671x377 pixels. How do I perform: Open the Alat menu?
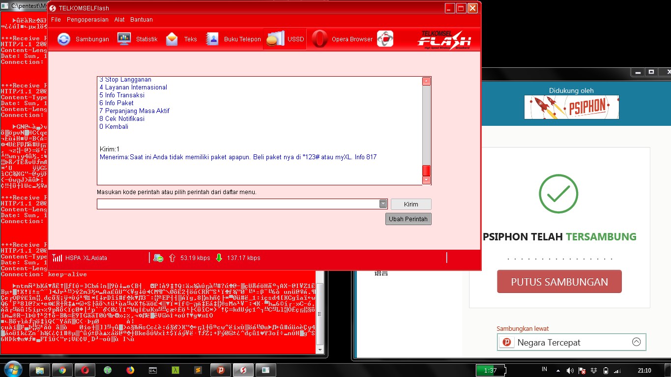pyautogui.click(x=119, y=20)
